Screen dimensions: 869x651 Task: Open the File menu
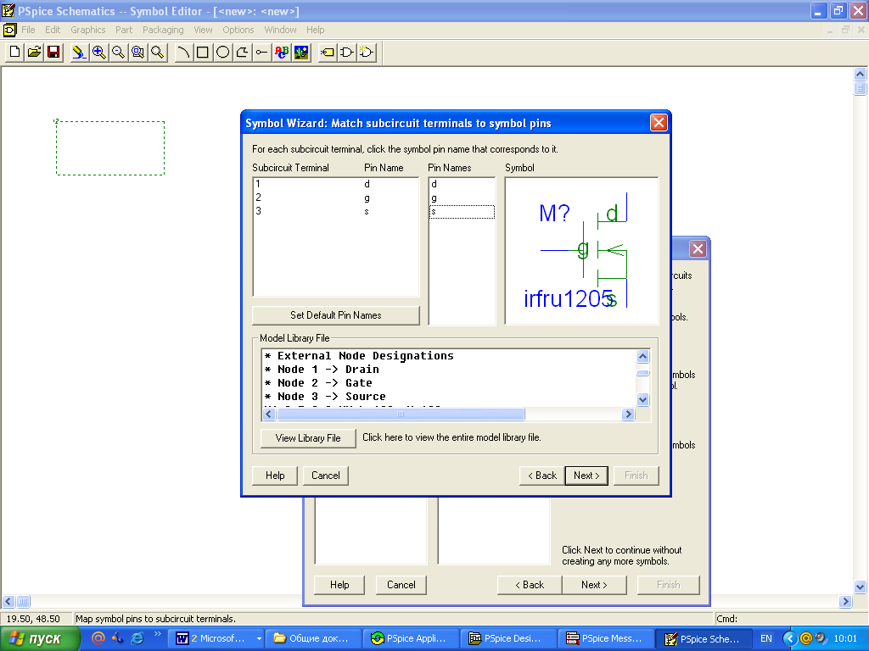coord(28,30)
